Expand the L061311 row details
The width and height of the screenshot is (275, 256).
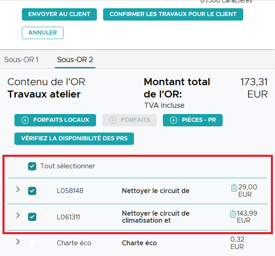18,215
